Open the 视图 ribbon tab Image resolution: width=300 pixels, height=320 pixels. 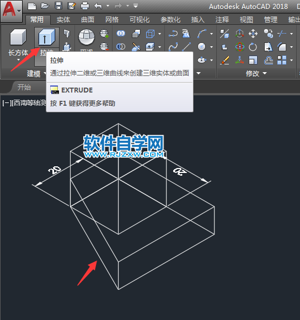[x=247, y=20]
